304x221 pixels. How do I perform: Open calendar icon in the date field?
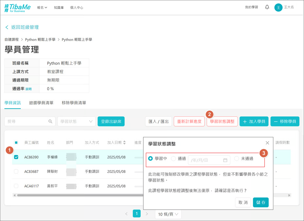point(225,160)
